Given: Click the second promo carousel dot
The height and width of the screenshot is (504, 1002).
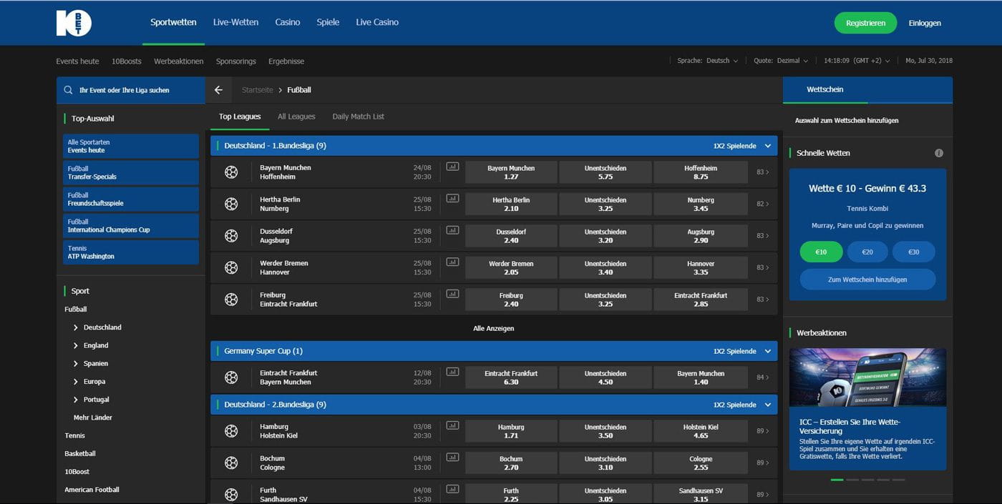Looking at the screenshot, I should (852, 480).
